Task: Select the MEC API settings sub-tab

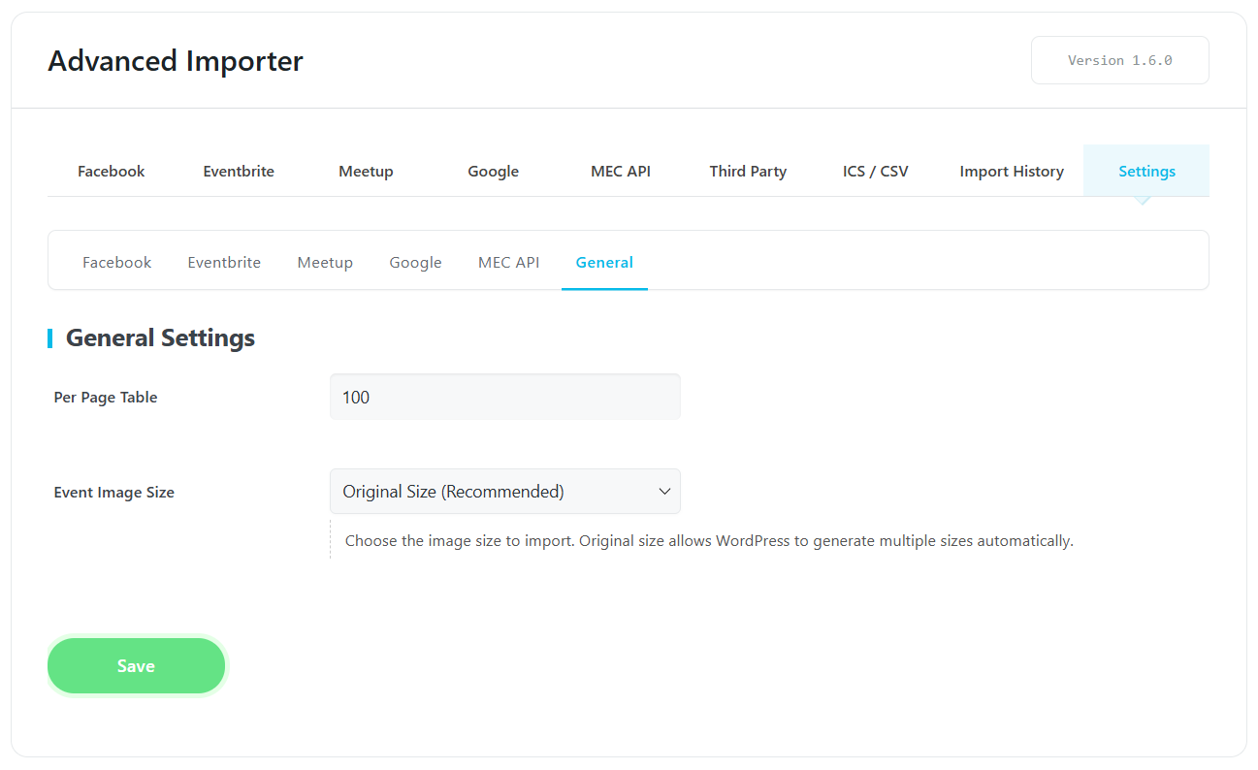Action: [x=508, y=262]
